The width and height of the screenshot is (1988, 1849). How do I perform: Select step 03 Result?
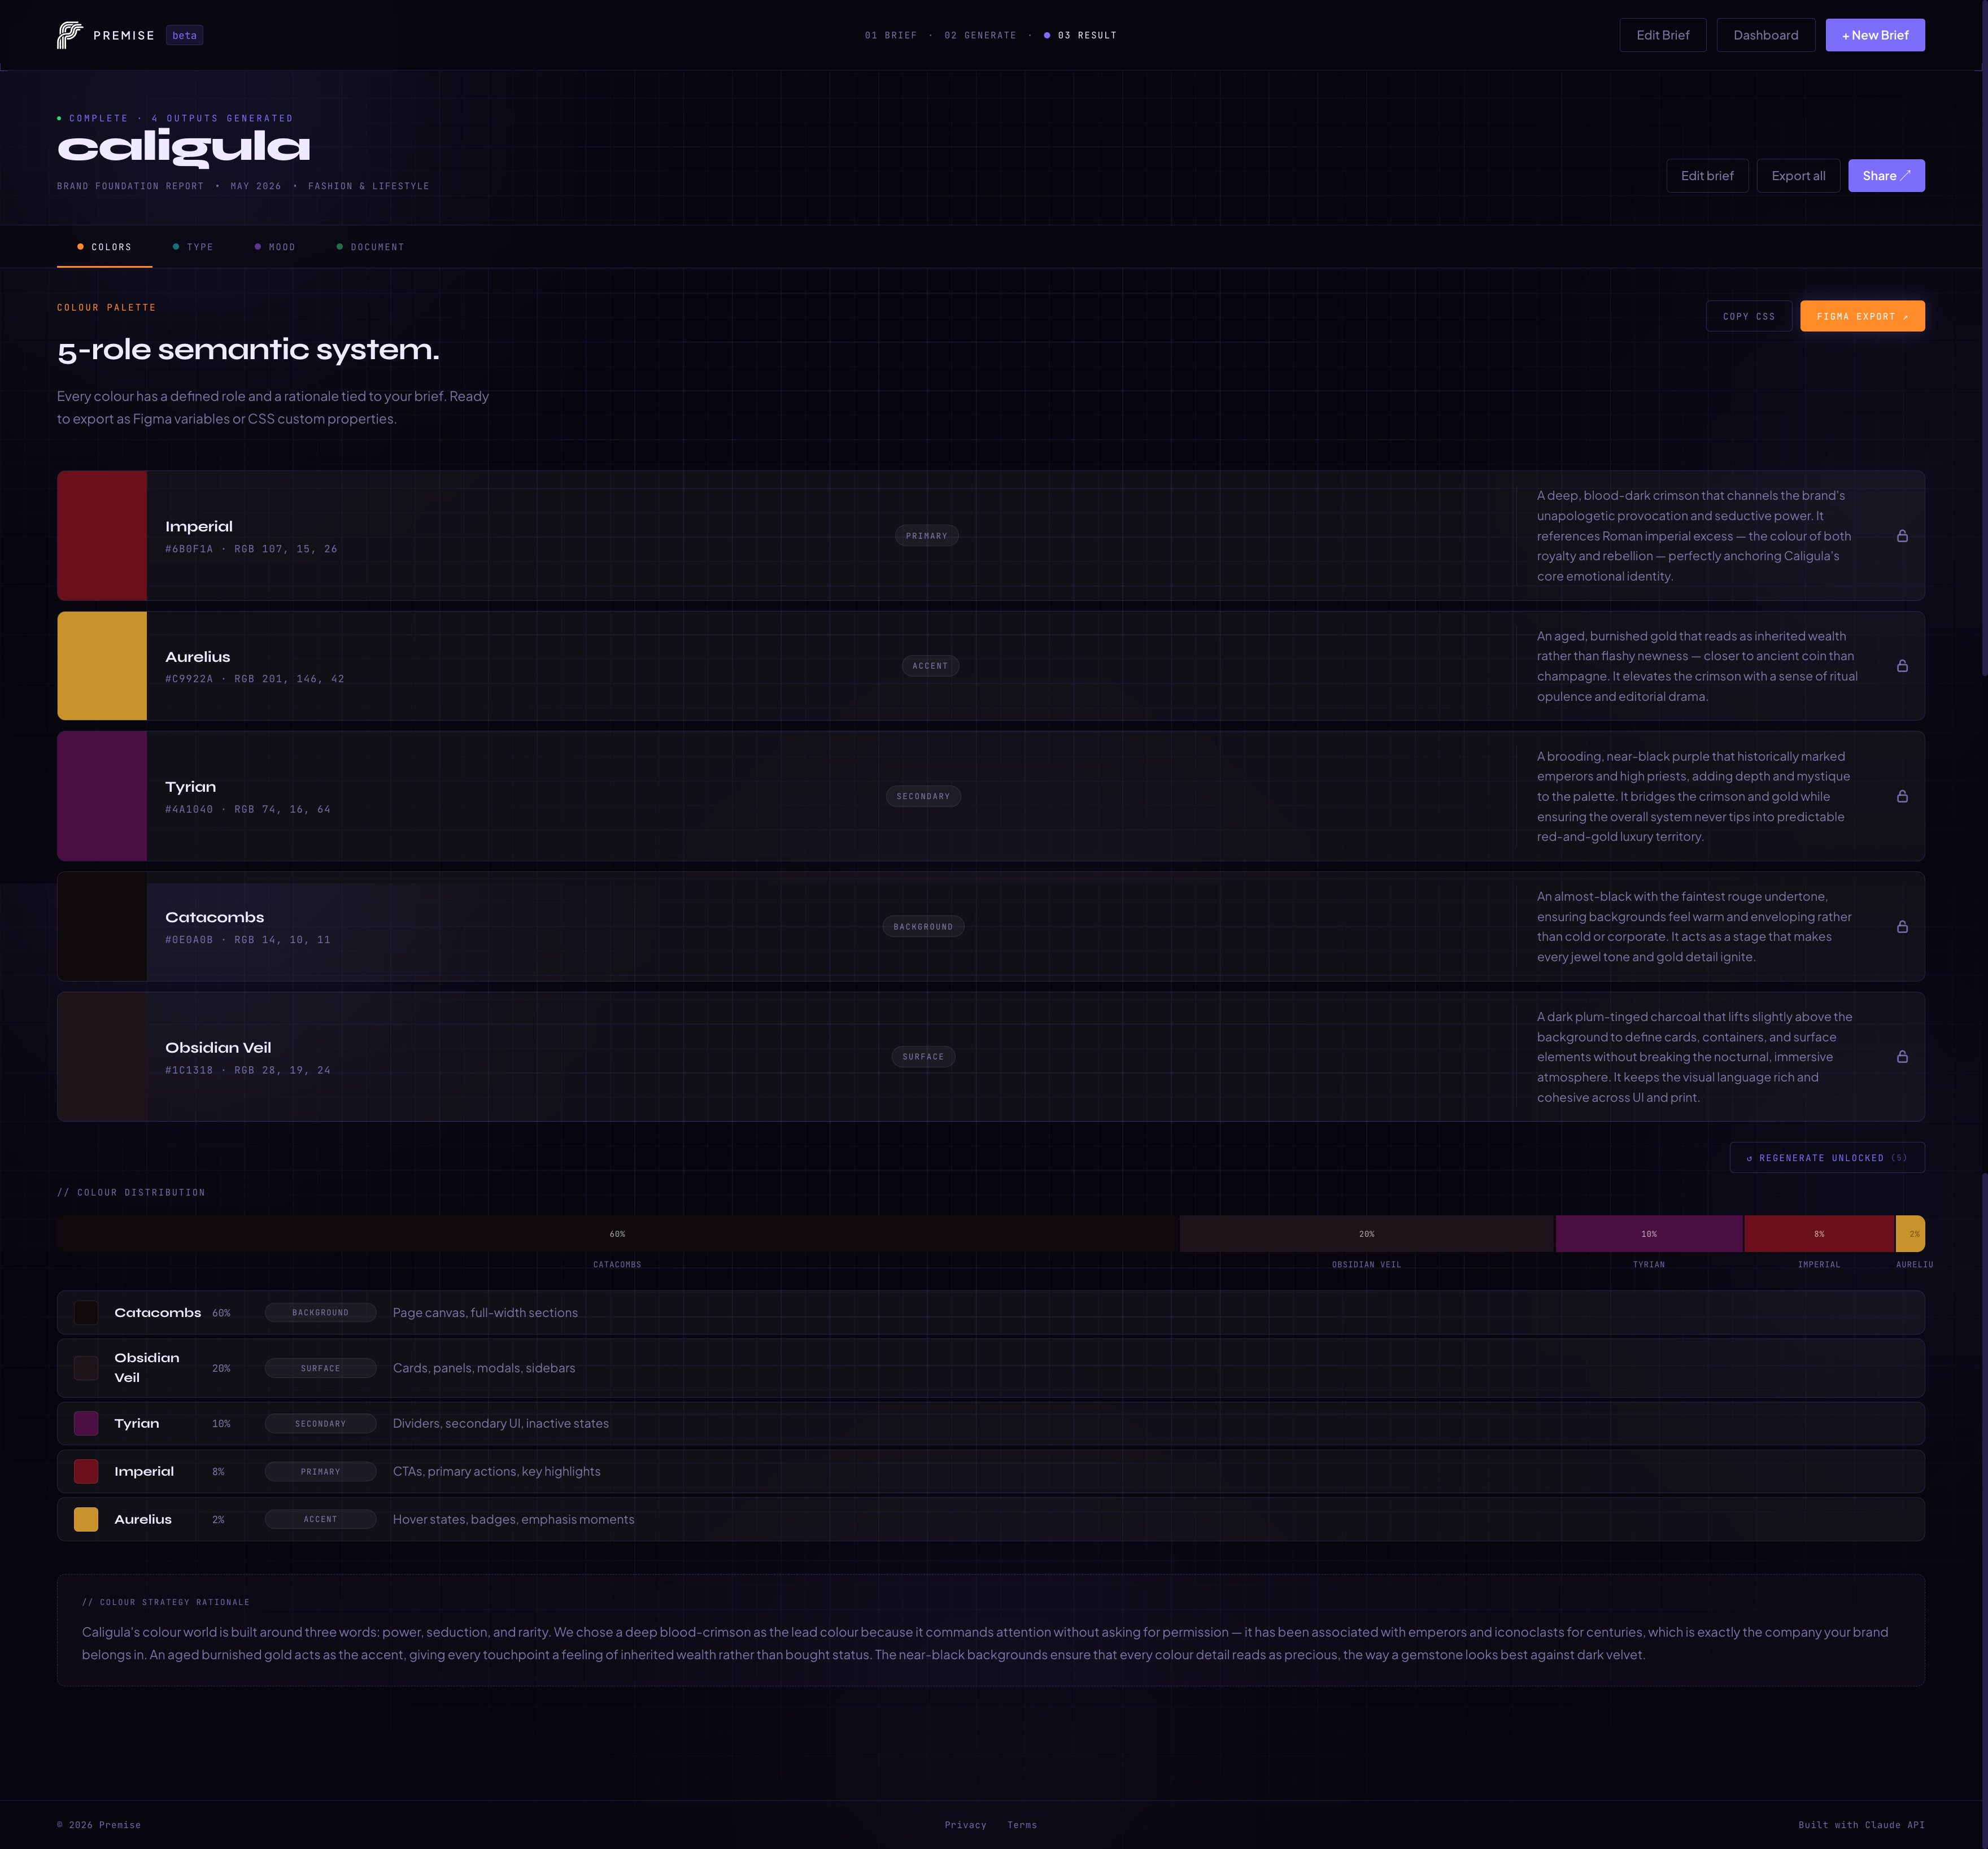[x=1080, y=35]
